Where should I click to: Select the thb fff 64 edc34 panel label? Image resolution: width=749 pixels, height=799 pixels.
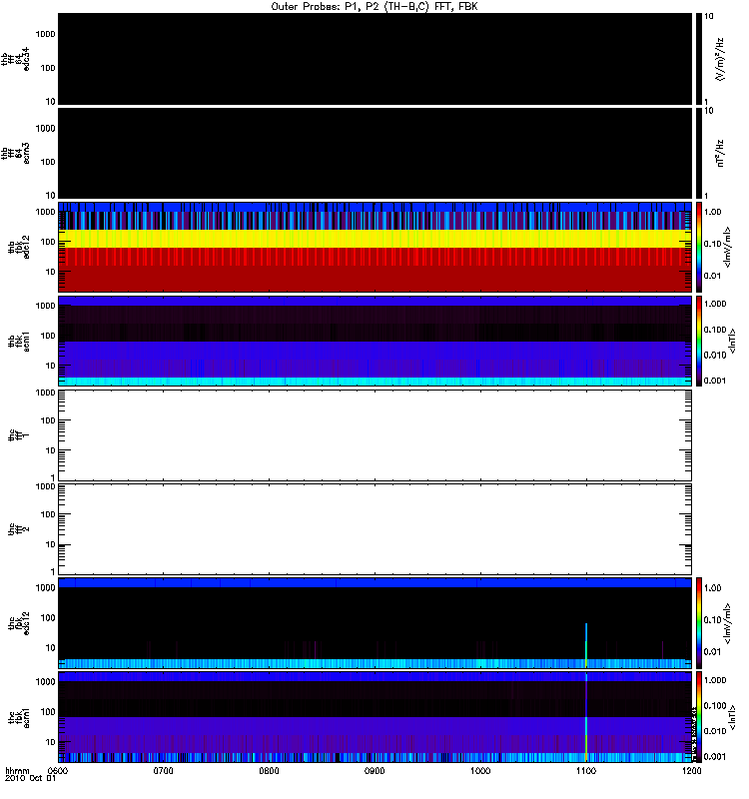(x=15, y=59)
